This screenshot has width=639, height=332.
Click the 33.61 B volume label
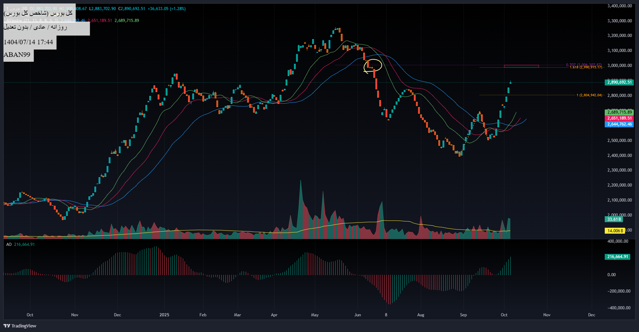(x=614, y=219)
